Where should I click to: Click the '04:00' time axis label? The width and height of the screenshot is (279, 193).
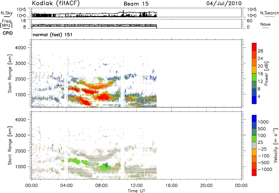tap(67, 186)
